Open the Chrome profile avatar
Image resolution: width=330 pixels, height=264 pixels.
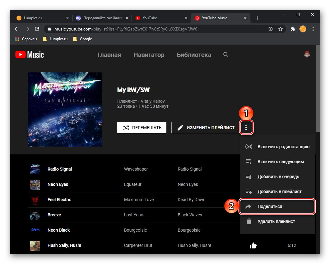303,29
